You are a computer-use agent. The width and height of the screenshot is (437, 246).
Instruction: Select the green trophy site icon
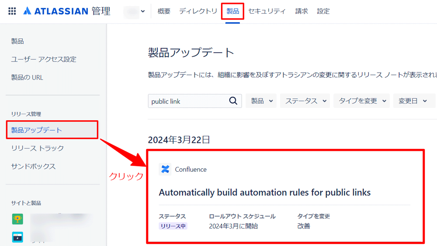(17, 219)
